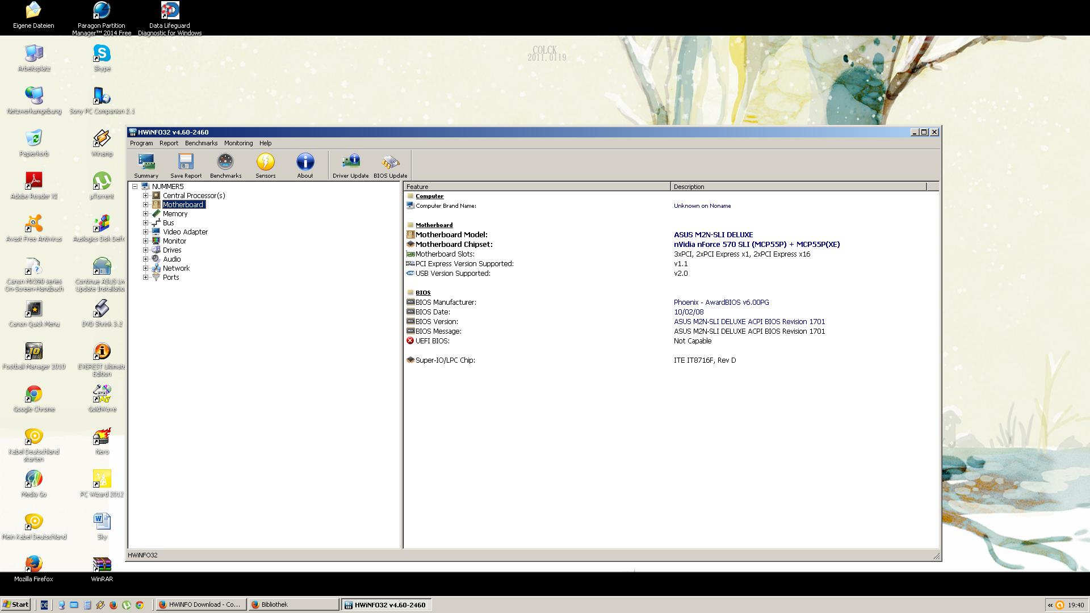Select Network in the device tree
1090x613 pixels.
pyautogui.click(x=176, y=268)
